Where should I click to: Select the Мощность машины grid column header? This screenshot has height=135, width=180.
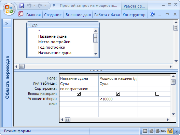point(118,75)
